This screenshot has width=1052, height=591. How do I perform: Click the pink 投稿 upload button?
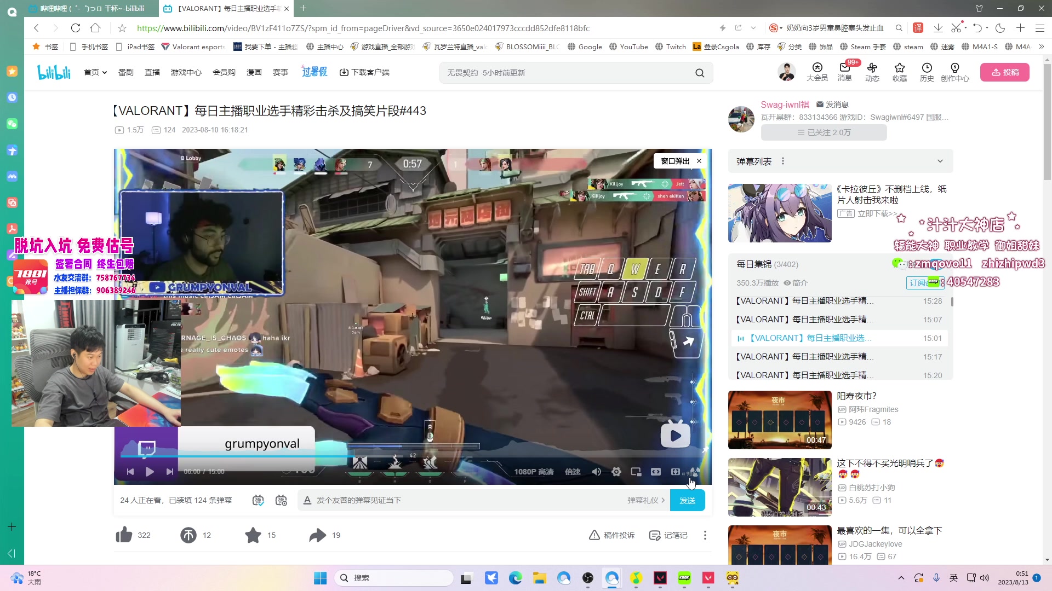click(1005, 72)
